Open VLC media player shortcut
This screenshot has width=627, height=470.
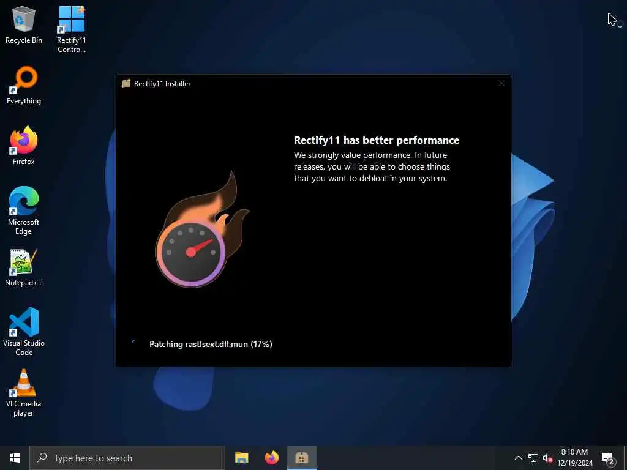pos(24,393)
